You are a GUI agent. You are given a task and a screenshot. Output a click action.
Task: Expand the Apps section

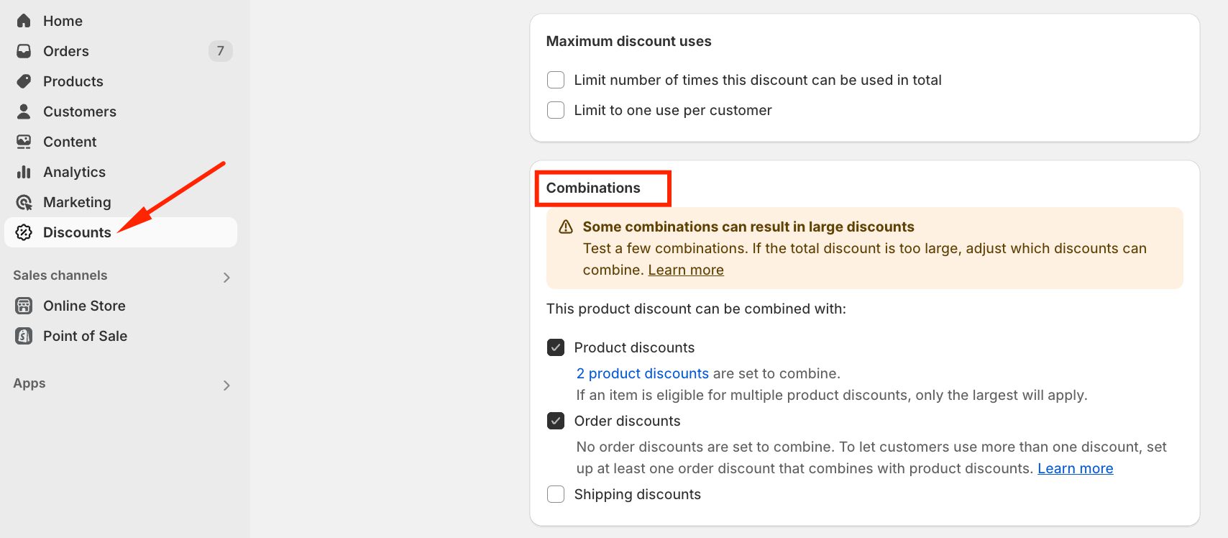coord(226,385)
